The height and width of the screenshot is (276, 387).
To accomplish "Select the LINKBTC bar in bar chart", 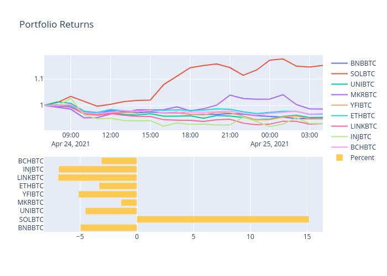I will tap(97, 178).
